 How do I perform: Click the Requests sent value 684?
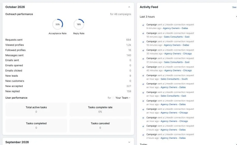(x=129, y=40)
